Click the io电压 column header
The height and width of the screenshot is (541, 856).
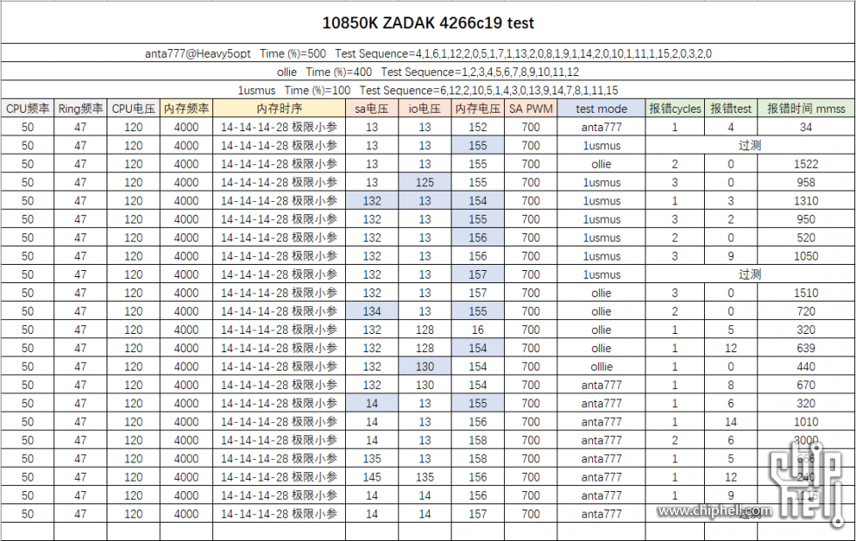425,108
